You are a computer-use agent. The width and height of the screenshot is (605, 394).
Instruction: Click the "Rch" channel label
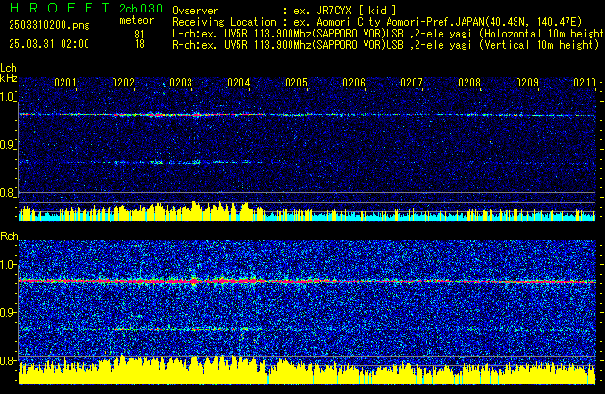pyautogui.click(x=10, y=236)
